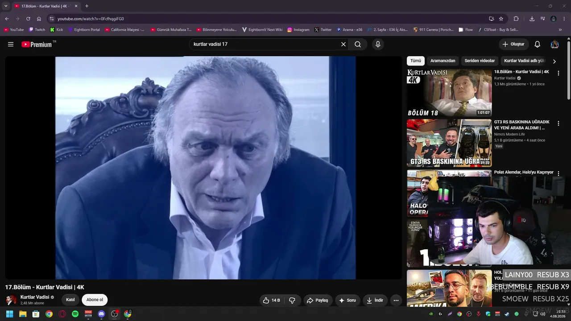571x321 pixels.
Task: Select the 'Kurtlar Vadisi adlı yük…' filter chip
Action: pyautogui.click(x=525, y=61)
